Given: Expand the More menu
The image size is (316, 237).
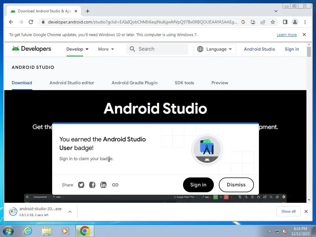Looking at the screenshot, I should click(106, 49).
